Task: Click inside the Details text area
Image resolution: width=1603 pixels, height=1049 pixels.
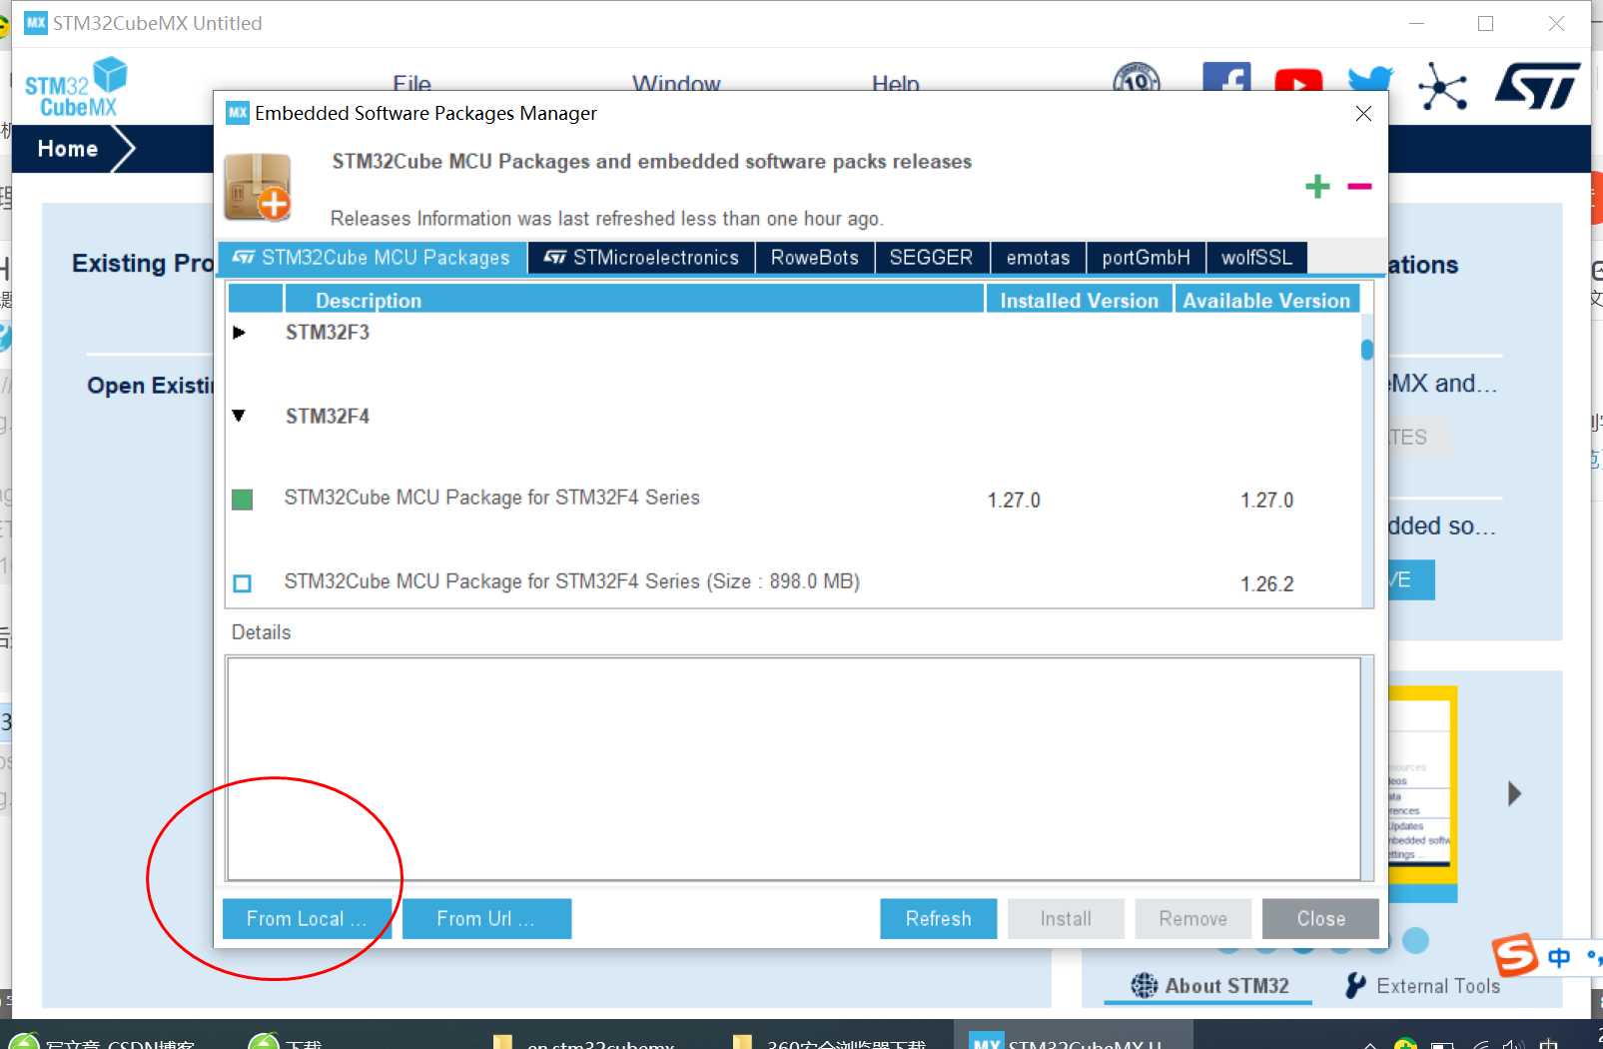Action: 793,768
